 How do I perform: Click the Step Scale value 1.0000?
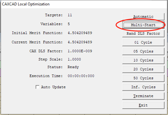(74, 59)
